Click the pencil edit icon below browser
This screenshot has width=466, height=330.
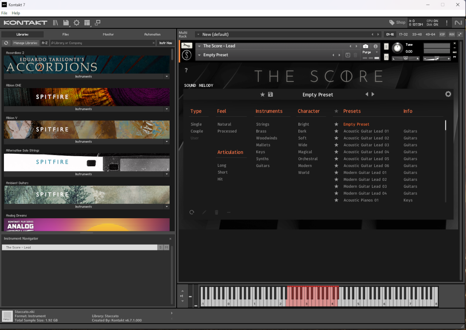click(x=204, y=212)
